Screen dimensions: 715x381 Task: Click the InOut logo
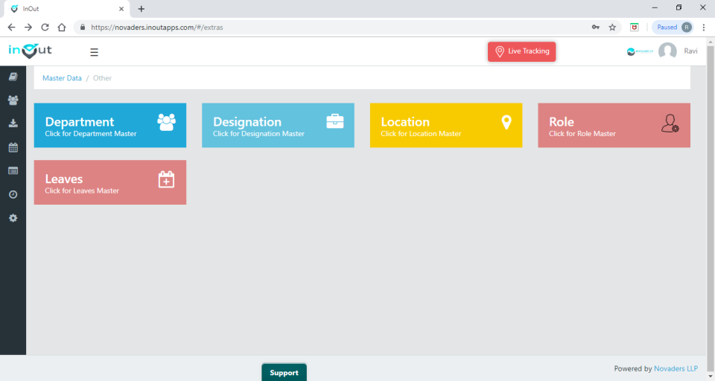pyautogui.click(x=30, y=51)
